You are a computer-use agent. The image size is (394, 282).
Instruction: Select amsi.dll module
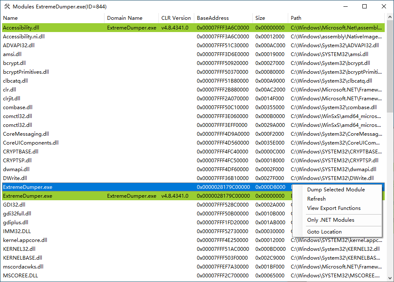[193, 54]
